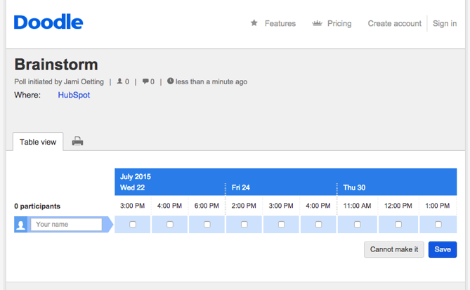
Task: Click the 0 participants label
Action: [x=37, y=206]
